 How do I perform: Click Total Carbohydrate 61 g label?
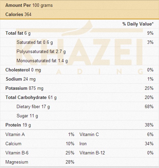click(31, 97)
